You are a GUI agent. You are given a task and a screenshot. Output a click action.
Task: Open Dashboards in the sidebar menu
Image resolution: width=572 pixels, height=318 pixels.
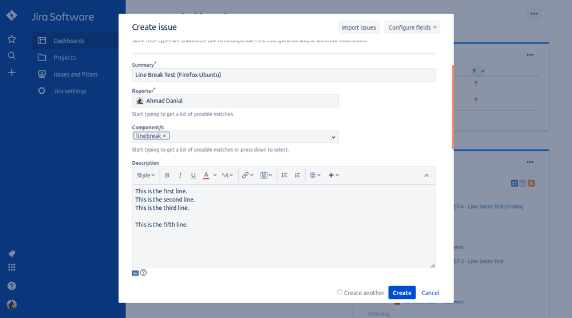pos(75,41)
